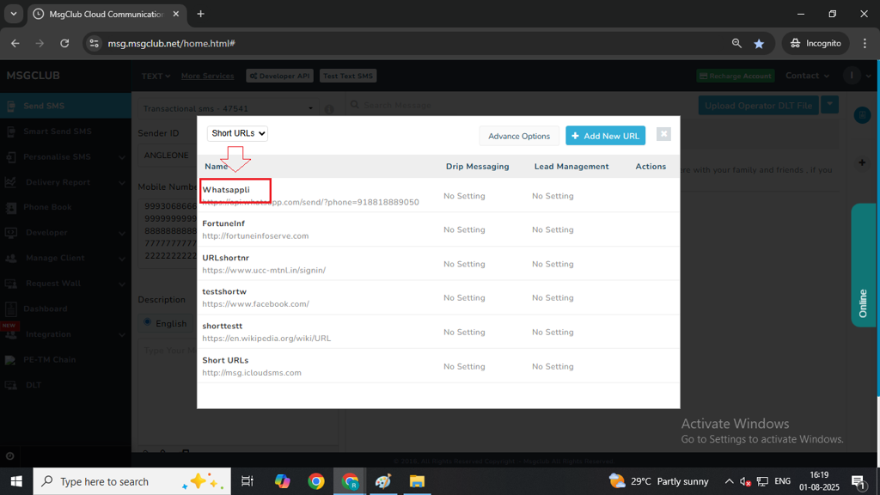Open the Online chat side tab

(864, 265)
